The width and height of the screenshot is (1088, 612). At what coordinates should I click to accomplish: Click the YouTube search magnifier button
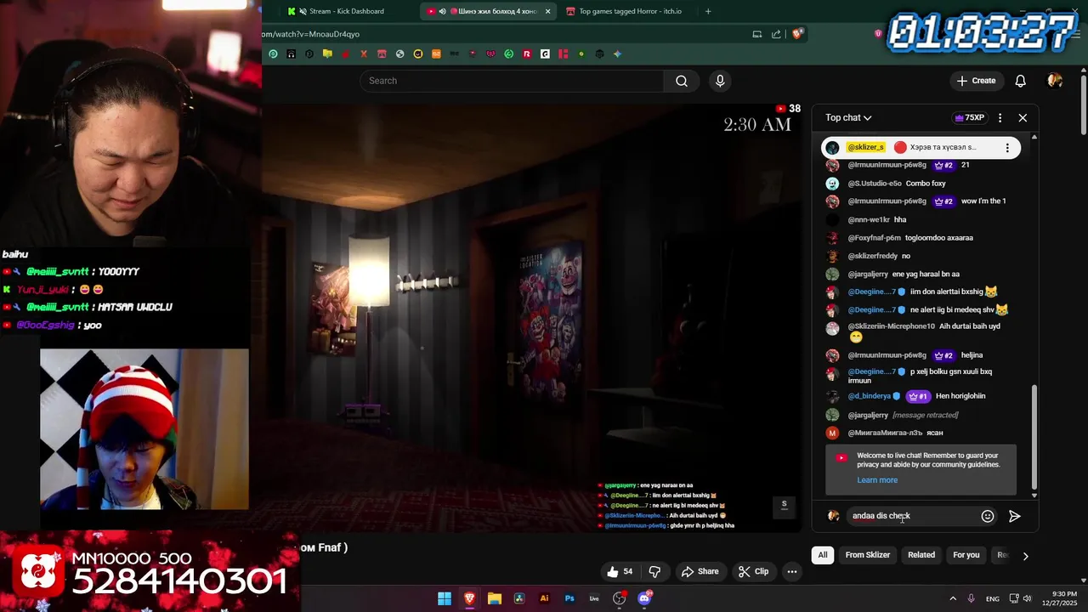pos(682,81)
